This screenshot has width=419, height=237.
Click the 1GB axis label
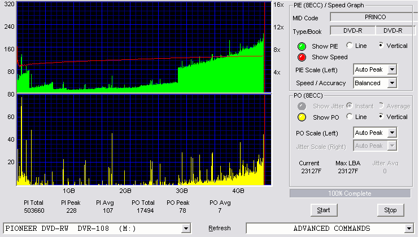[x=69, y=191]
